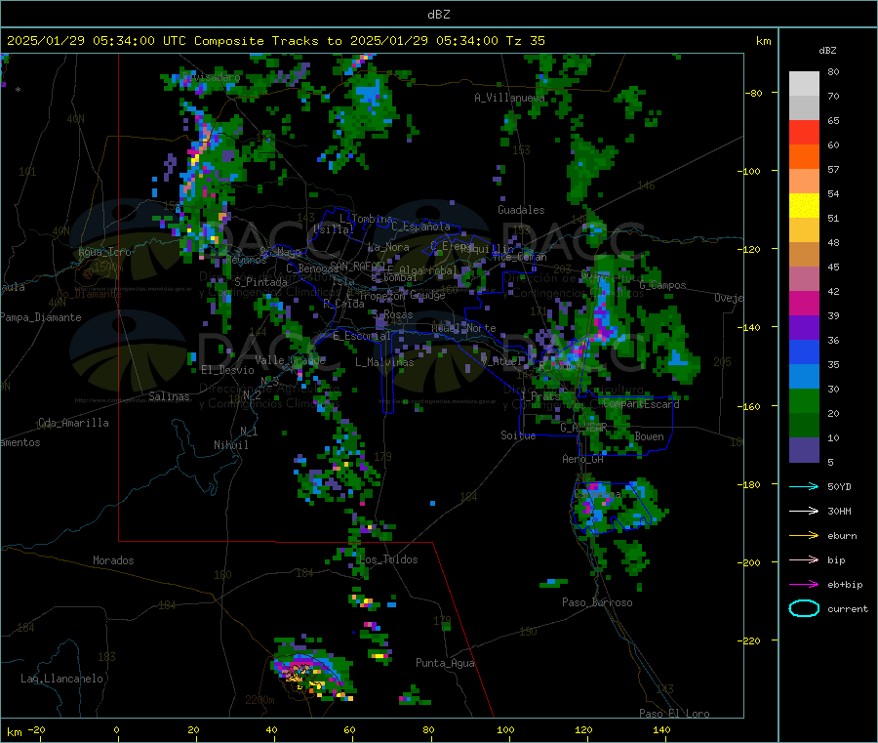Click the 'dBZ' title at the window top
The width and height of the screenshot is (878, 743).
[438, 14]
